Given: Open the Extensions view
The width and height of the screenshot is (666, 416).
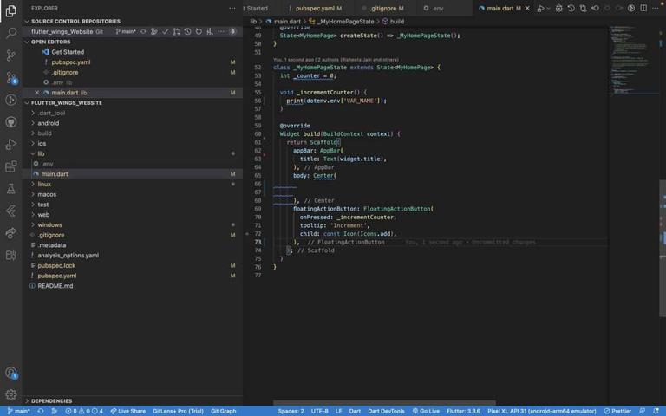Looking at the screenshot, I should click(11, 166).
